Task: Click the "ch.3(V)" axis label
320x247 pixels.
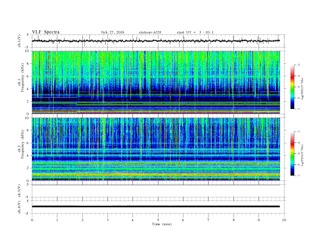Action: click(x=19, y=191)
